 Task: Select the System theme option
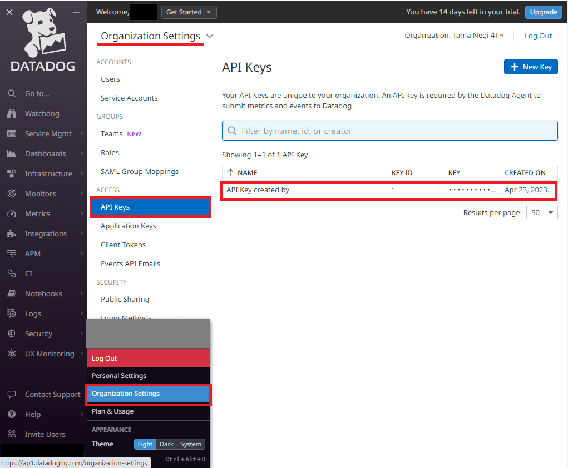tap(191, 444)
